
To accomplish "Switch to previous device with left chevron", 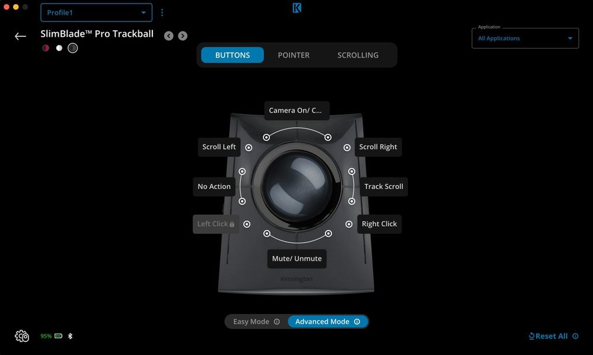I will pyautogui.click(x=168, y=36).
